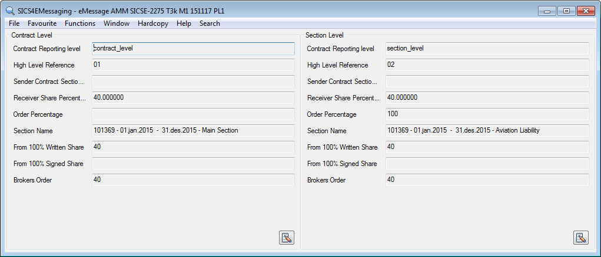Open the Help menu
Screen dimensions: 601x257
(x=184, y=23)
